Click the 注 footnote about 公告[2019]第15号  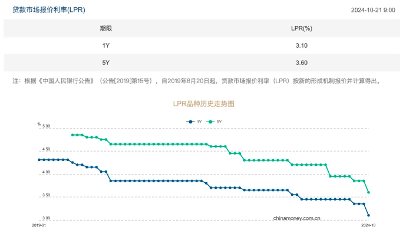tap(197, 81)
